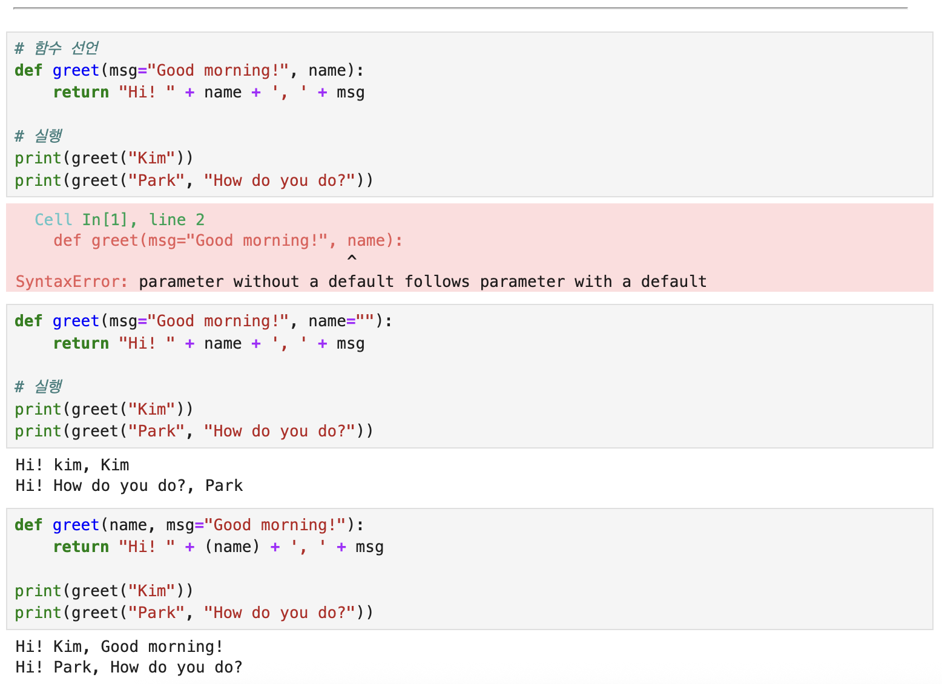Click print(greet("Kim")) in first cell

[x=104, y=158]
